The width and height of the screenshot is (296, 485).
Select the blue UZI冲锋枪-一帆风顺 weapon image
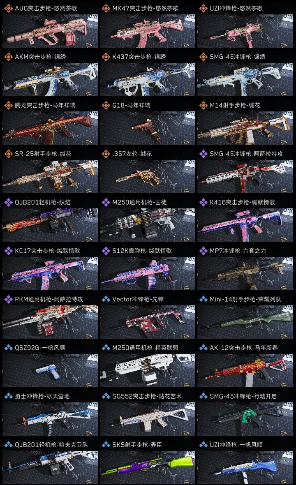[x=245, y=467]
